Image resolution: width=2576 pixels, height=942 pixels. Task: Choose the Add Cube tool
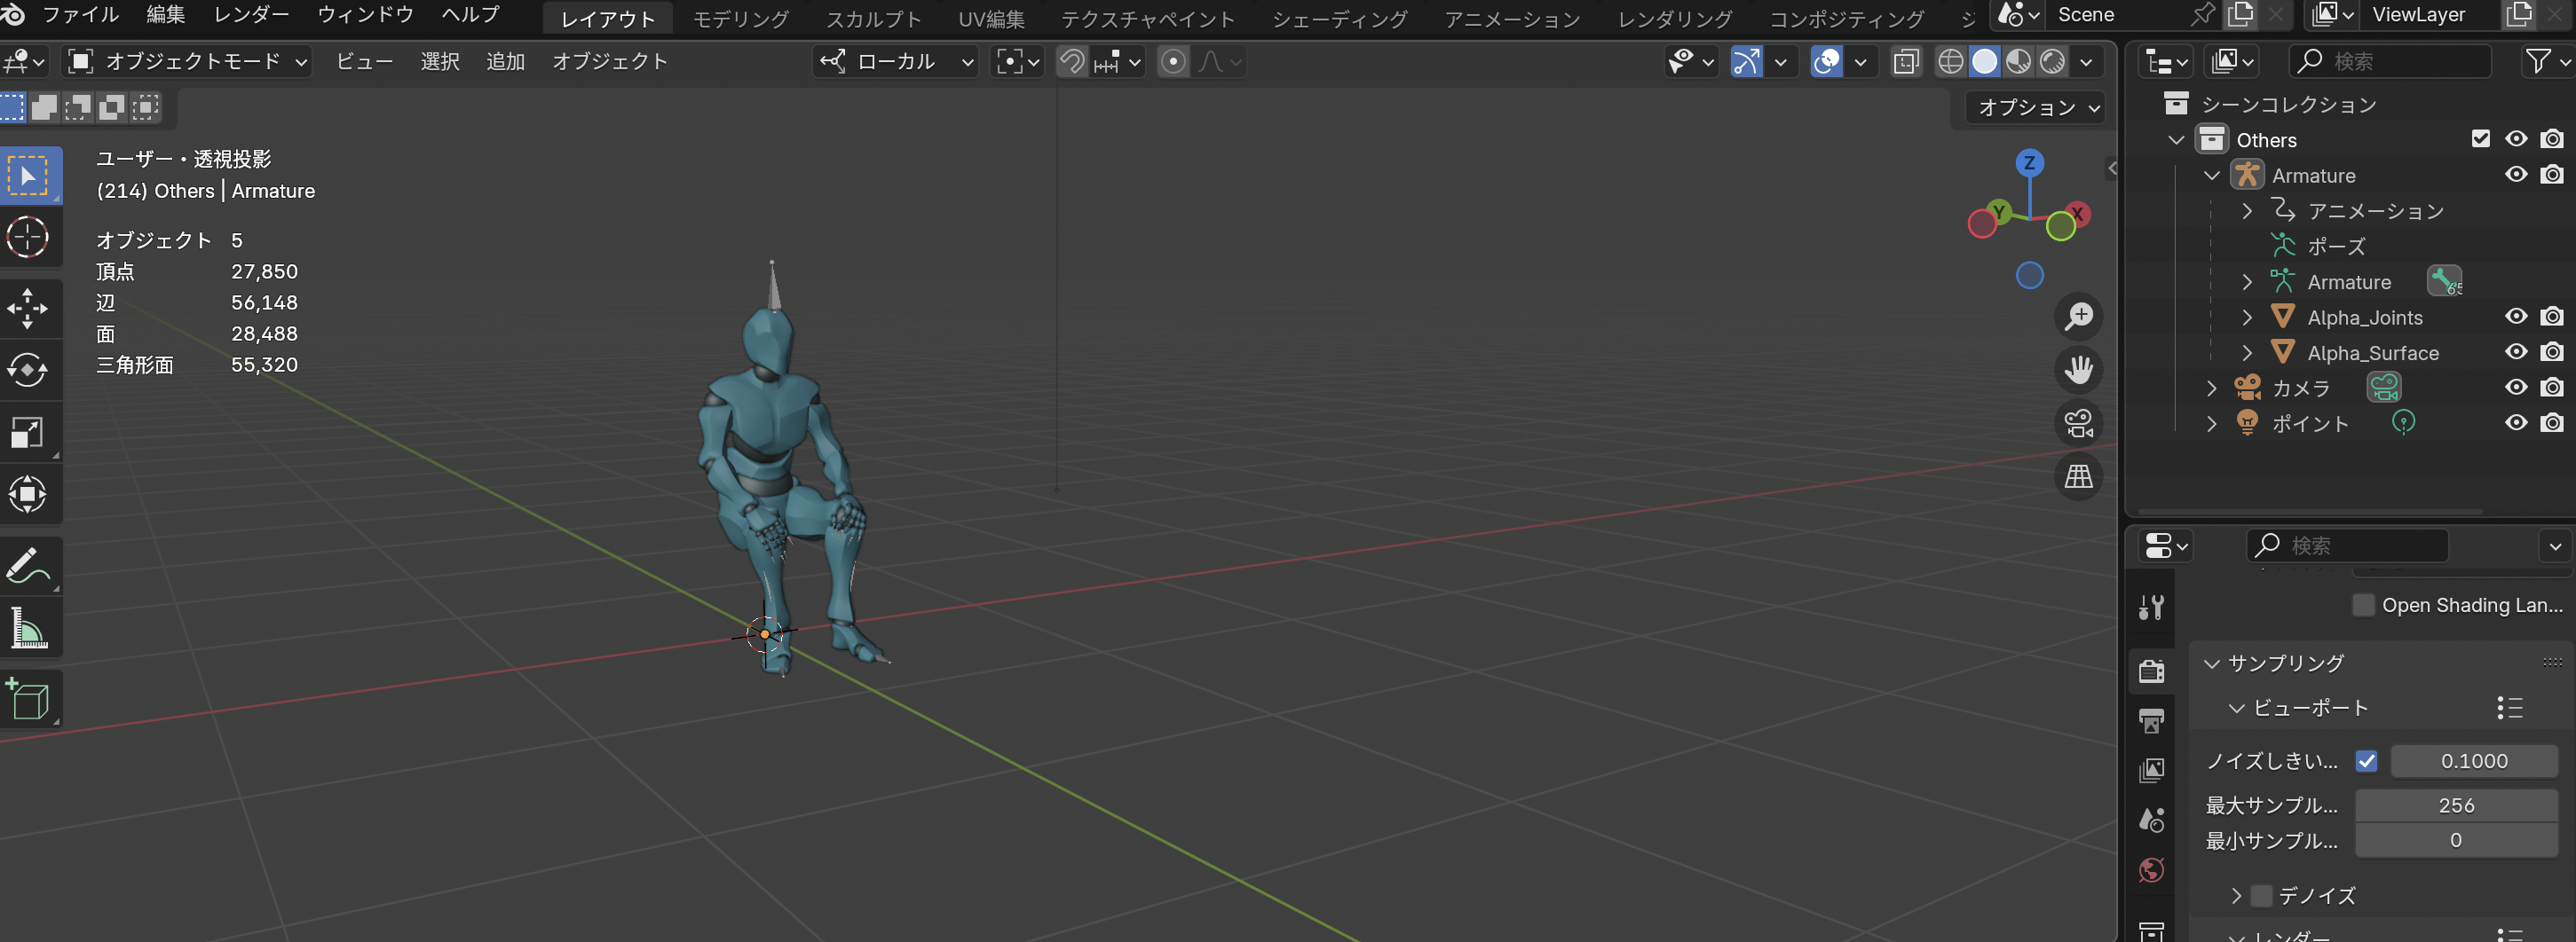(27, 699)
